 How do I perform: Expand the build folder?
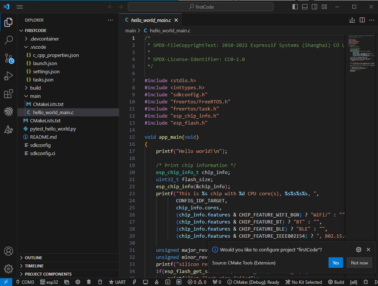tap(35, 88)
